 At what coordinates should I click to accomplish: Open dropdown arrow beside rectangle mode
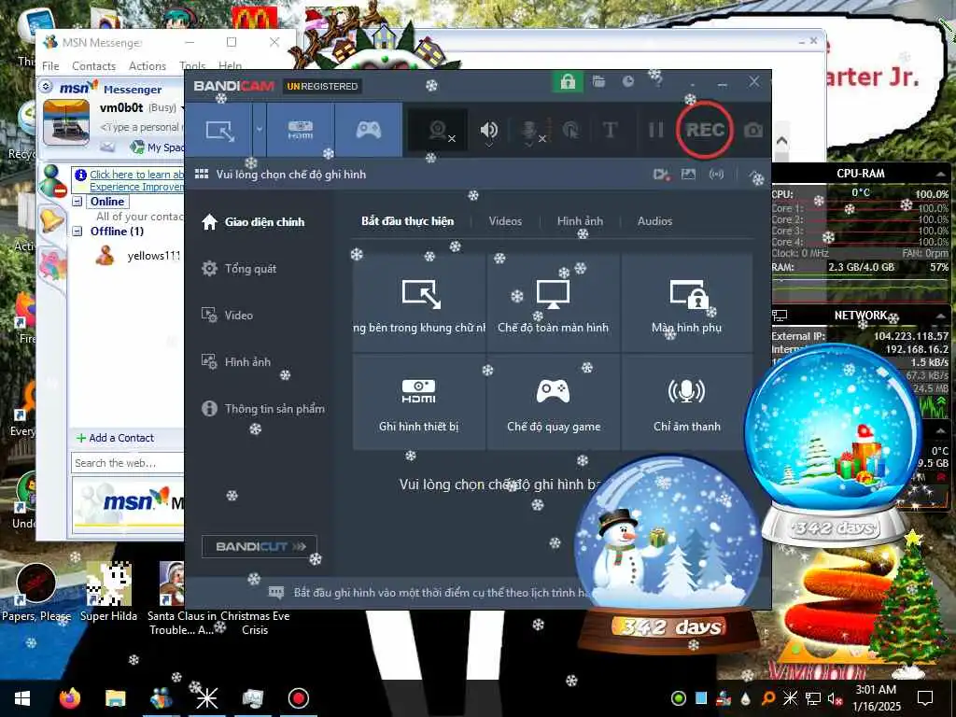click(x=260, y=130)
